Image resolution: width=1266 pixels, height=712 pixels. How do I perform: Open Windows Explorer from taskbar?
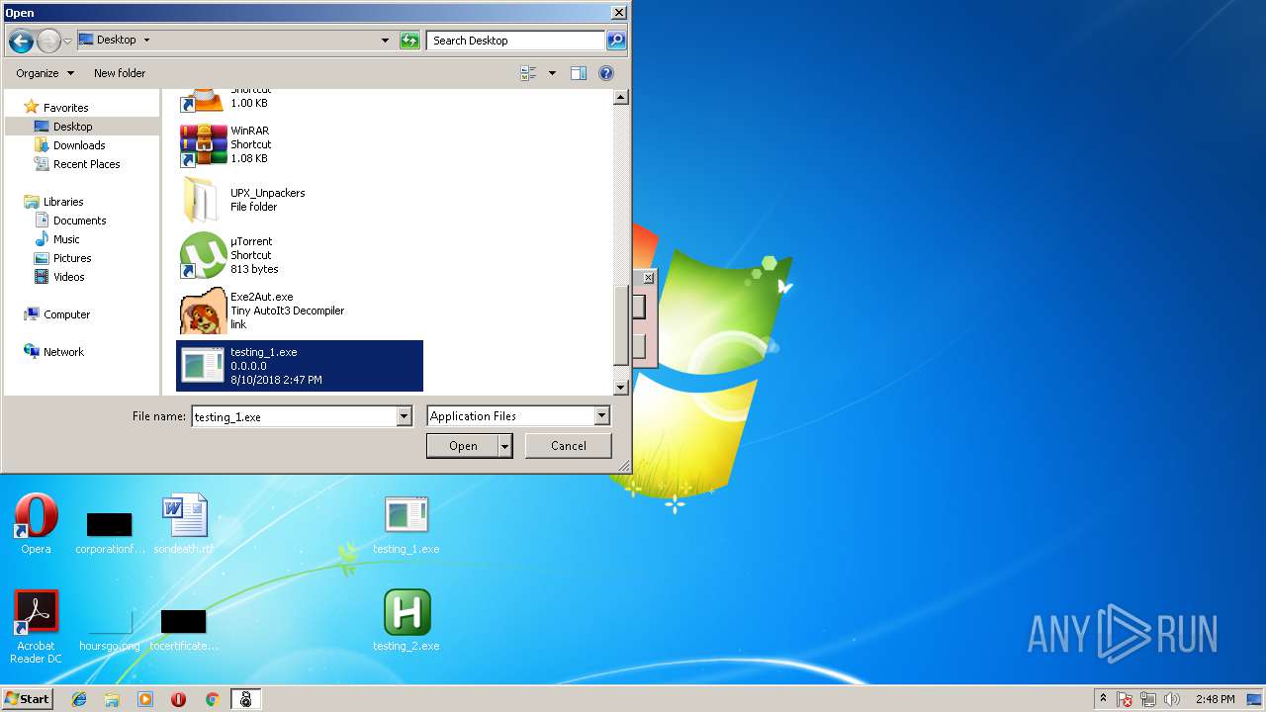(x=112, y=699)
